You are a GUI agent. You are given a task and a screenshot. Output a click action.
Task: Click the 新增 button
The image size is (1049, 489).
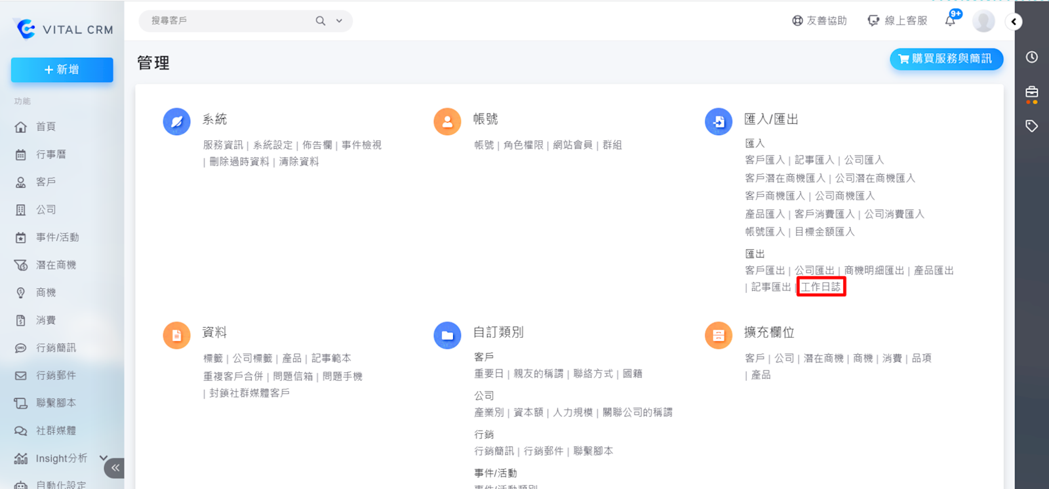point(62,69)
